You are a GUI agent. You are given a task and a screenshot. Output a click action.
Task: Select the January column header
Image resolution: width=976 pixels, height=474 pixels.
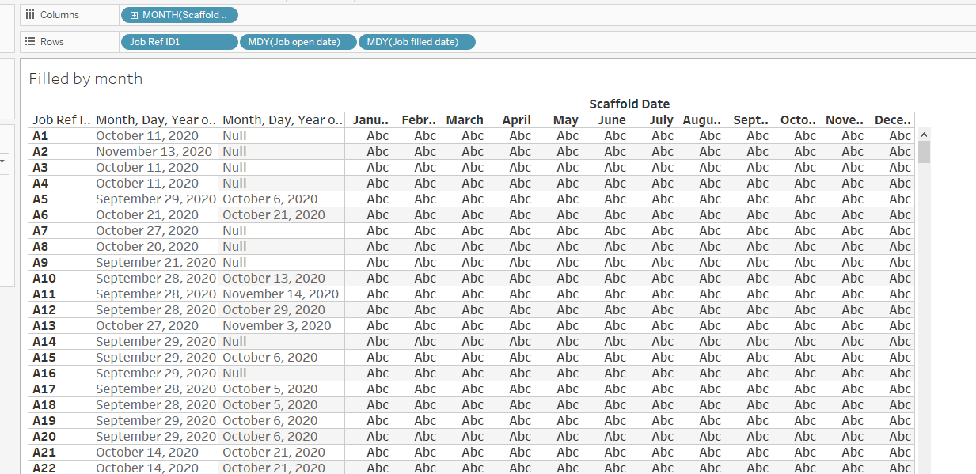click(x=370, y=119)
